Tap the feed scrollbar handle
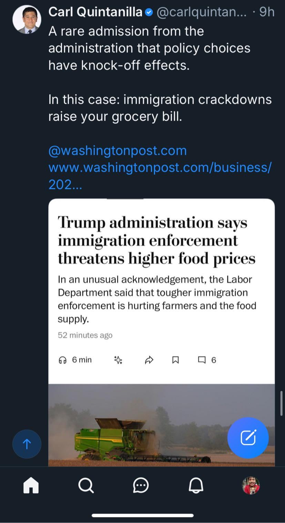 click(x=282, y=403)
